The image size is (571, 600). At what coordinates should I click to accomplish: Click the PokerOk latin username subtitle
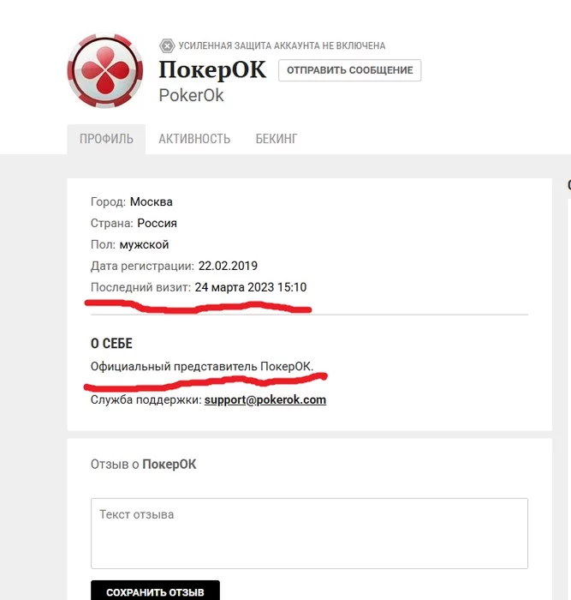(x=191, y=95)
